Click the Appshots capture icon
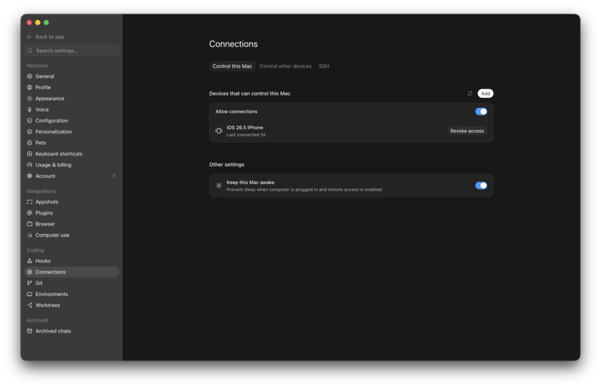Image resolution: width=601 pixels, height=388 pixels. click(x=29, y=201)
